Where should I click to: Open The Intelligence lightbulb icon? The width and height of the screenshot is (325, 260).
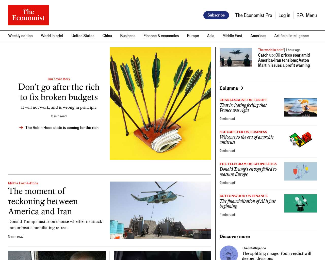point(229,253)
